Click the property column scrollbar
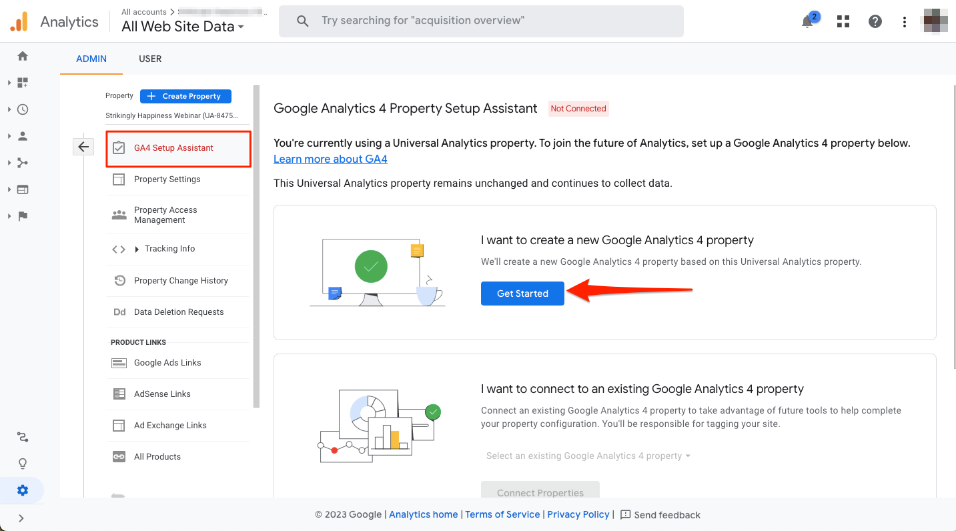Viewport: 956px width, 531px height. click(256, 247)
